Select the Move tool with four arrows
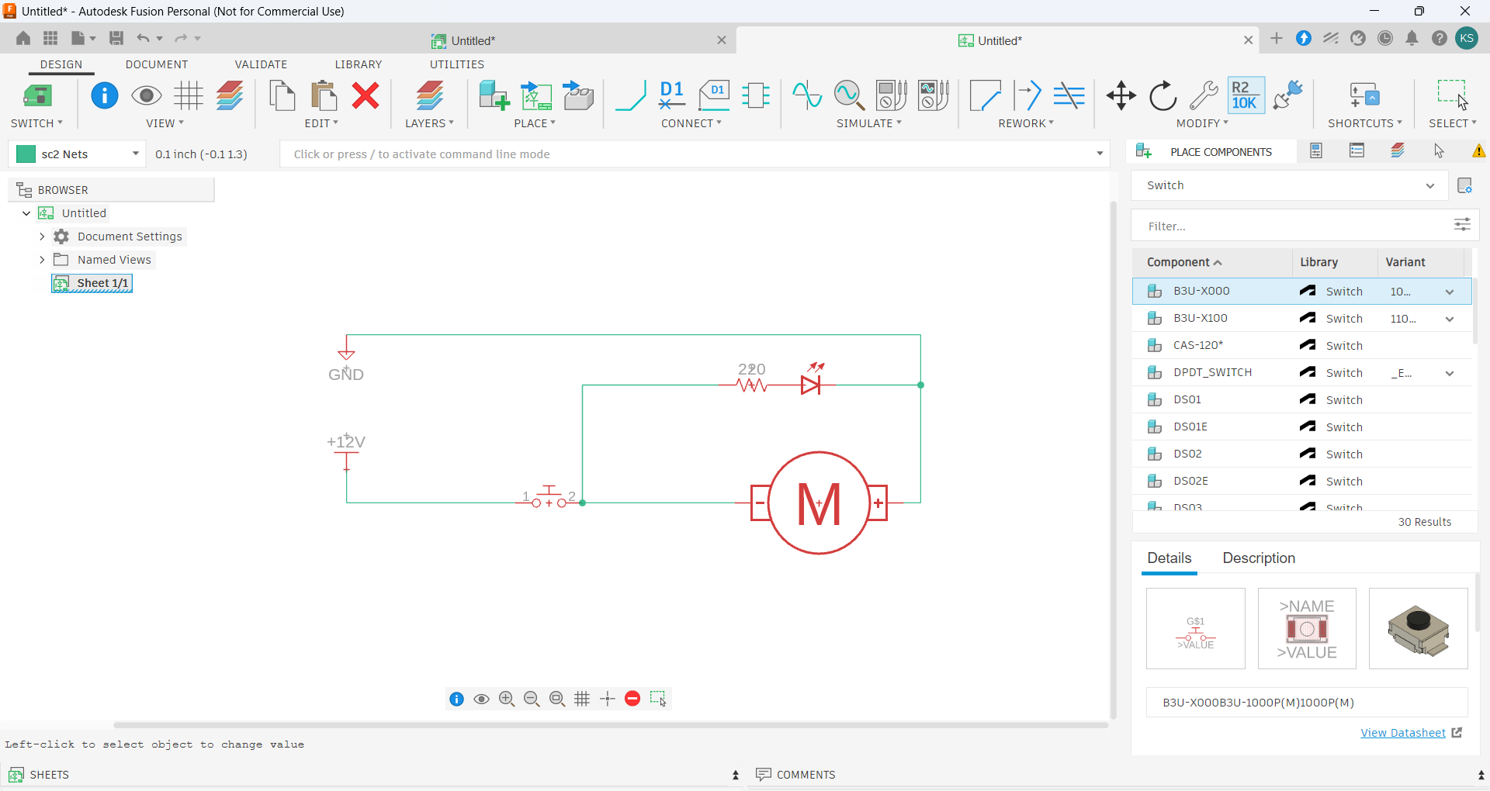 point(1121,95)
